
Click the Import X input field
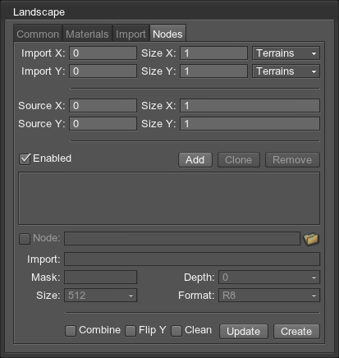pyautogui.click(x=103, y=53)
